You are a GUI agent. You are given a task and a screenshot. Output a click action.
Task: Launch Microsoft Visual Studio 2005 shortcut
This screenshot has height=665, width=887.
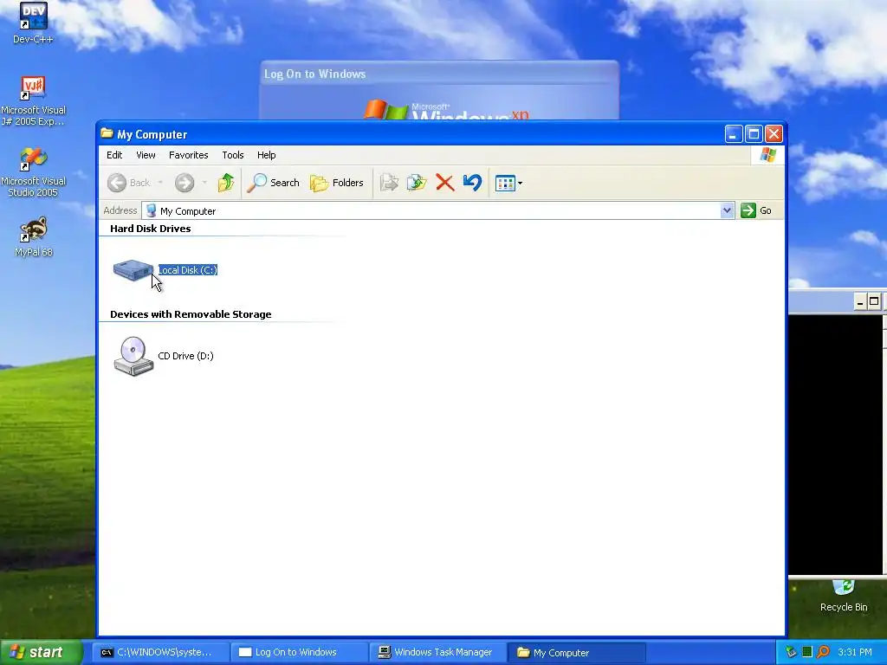pos(33,172)
